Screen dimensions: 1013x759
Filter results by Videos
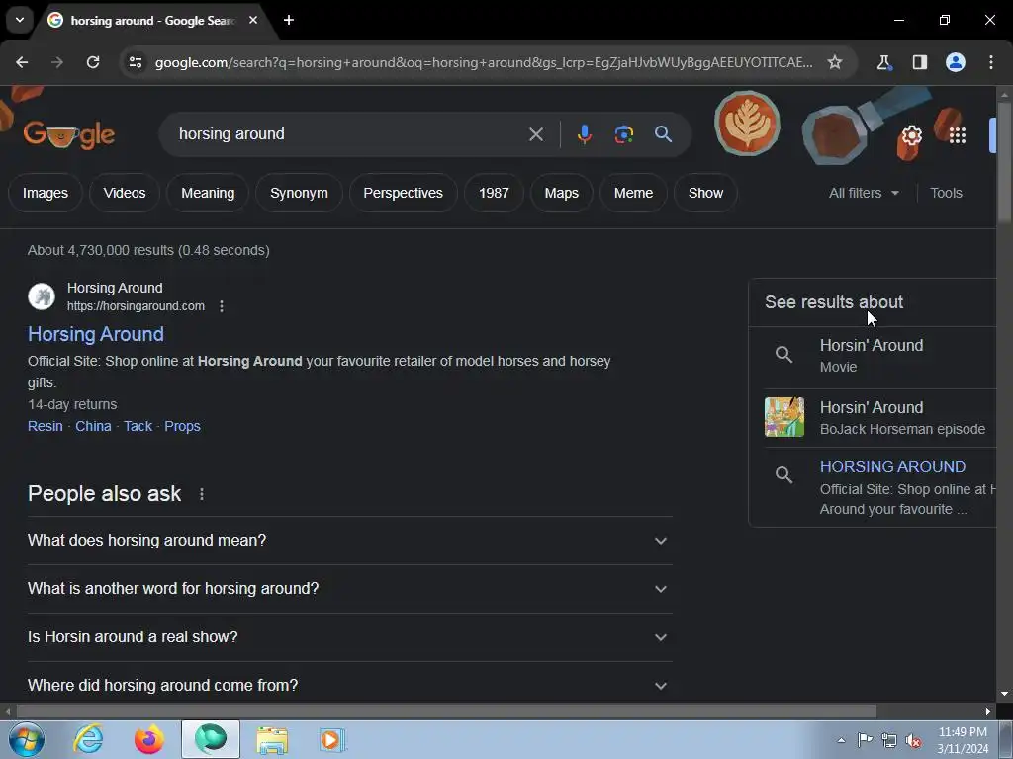click(x=124, y=193)
